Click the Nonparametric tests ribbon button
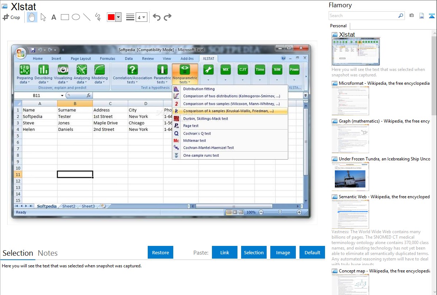 point(185,74)
